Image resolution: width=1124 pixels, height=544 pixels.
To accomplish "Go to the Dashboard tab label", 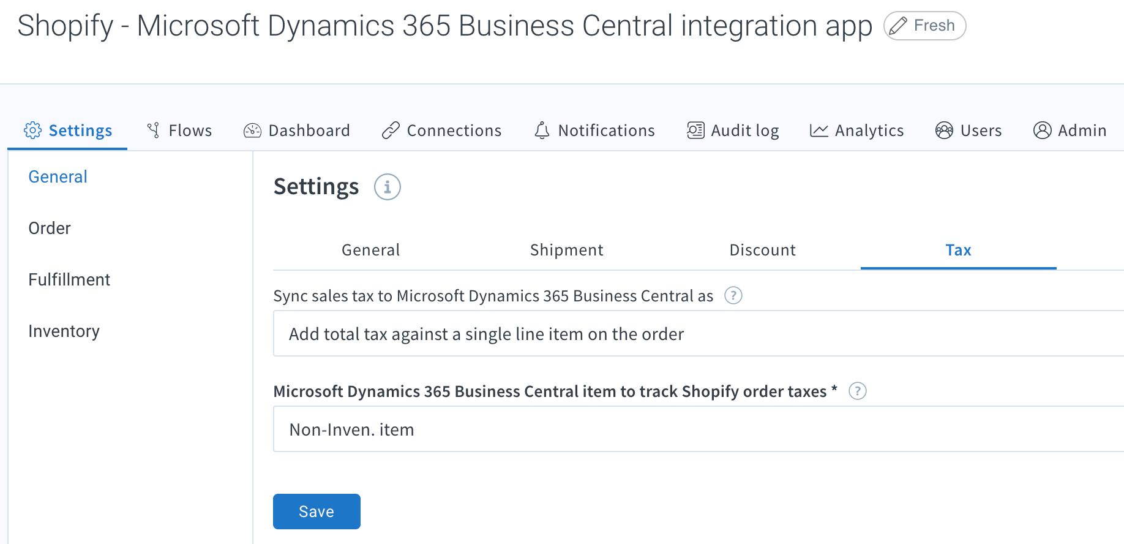I will pos(309,130).
